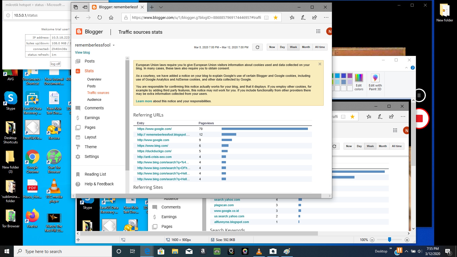Screen dimensions: 457x257
Task: Open Stats Overview
Action: pos(94,79)
